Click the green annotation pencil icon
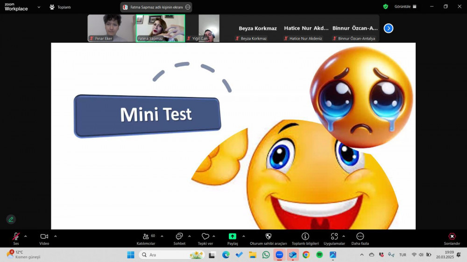 [11, 220]
